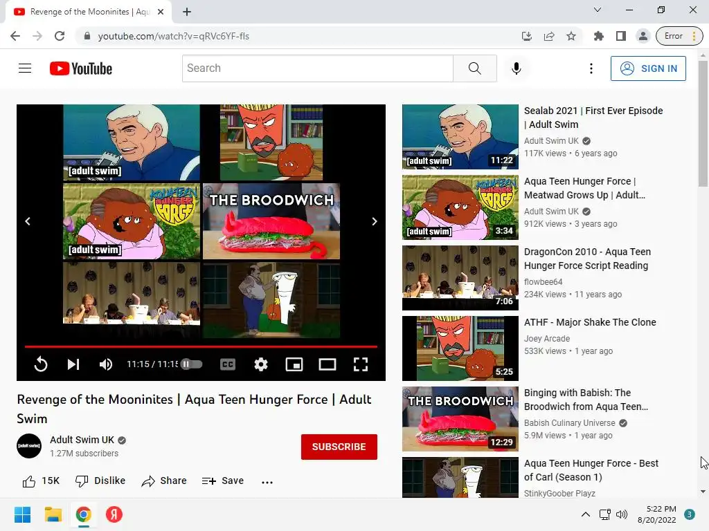Viewport: 709px width, 531px height.
Task: Share the video
Action: pyautogui.click(x=164, y=481)
